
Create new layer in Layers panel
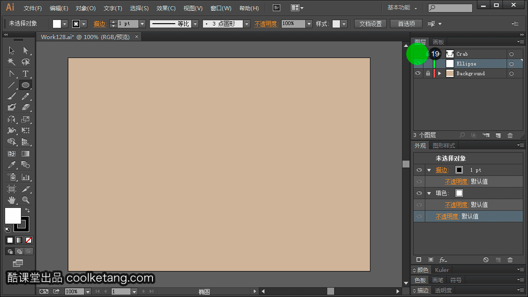click(498, 135)
